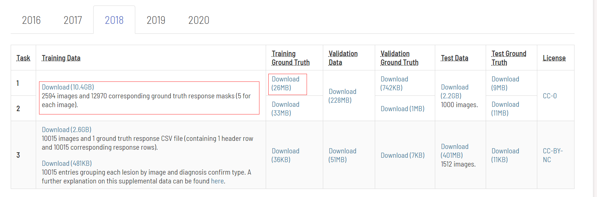
Task: Open the 2017 tab
Action: (x=73, y=20)
